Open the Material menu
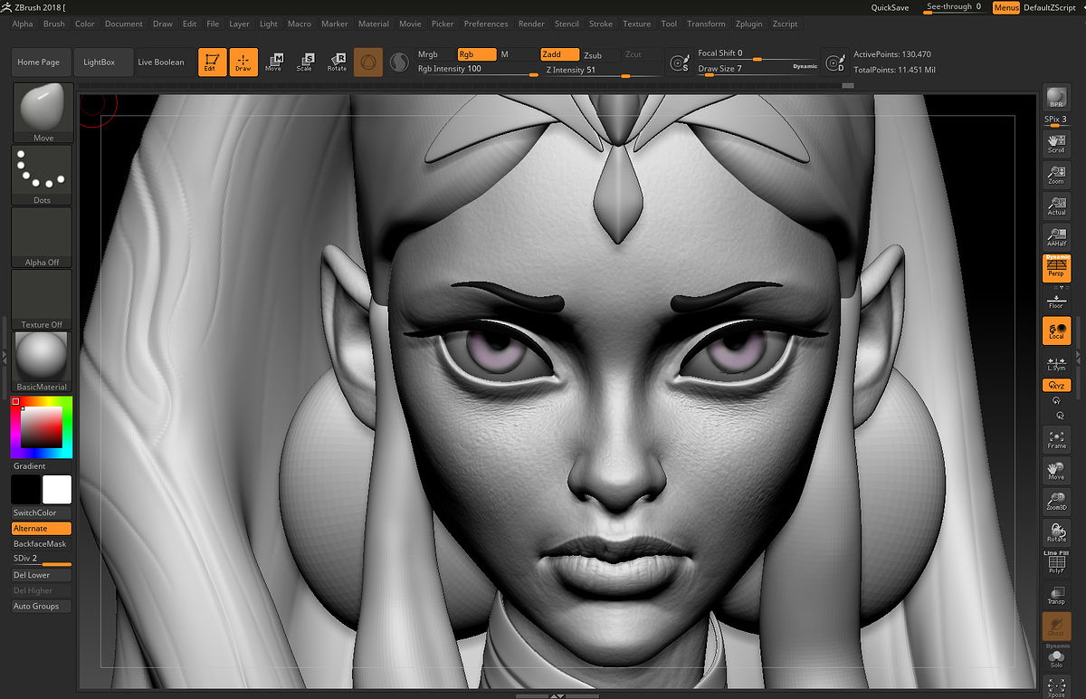The image size is (1086, 699). [374, 24]
